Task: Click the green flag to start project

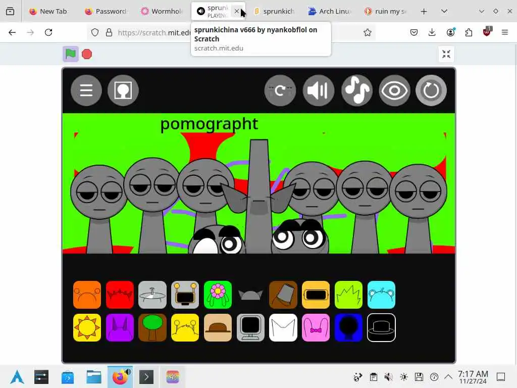Action: (71, 54)
